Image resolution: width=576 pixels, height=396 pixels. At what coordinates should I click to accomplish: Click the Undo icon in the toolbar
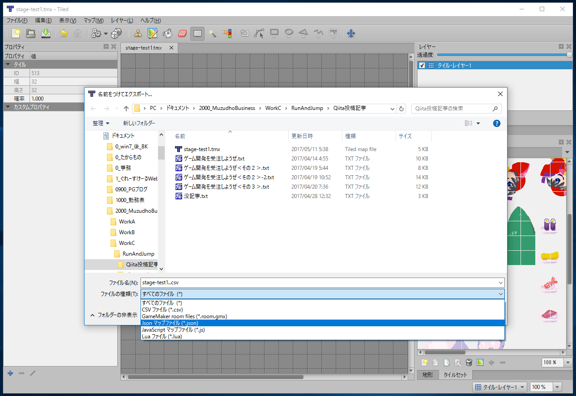pos(63,33)
